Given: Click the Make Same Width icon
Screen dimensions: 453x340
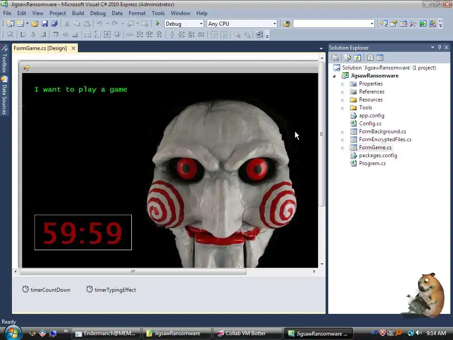Looking at the screenshot, I should click(x=88, y=35).
